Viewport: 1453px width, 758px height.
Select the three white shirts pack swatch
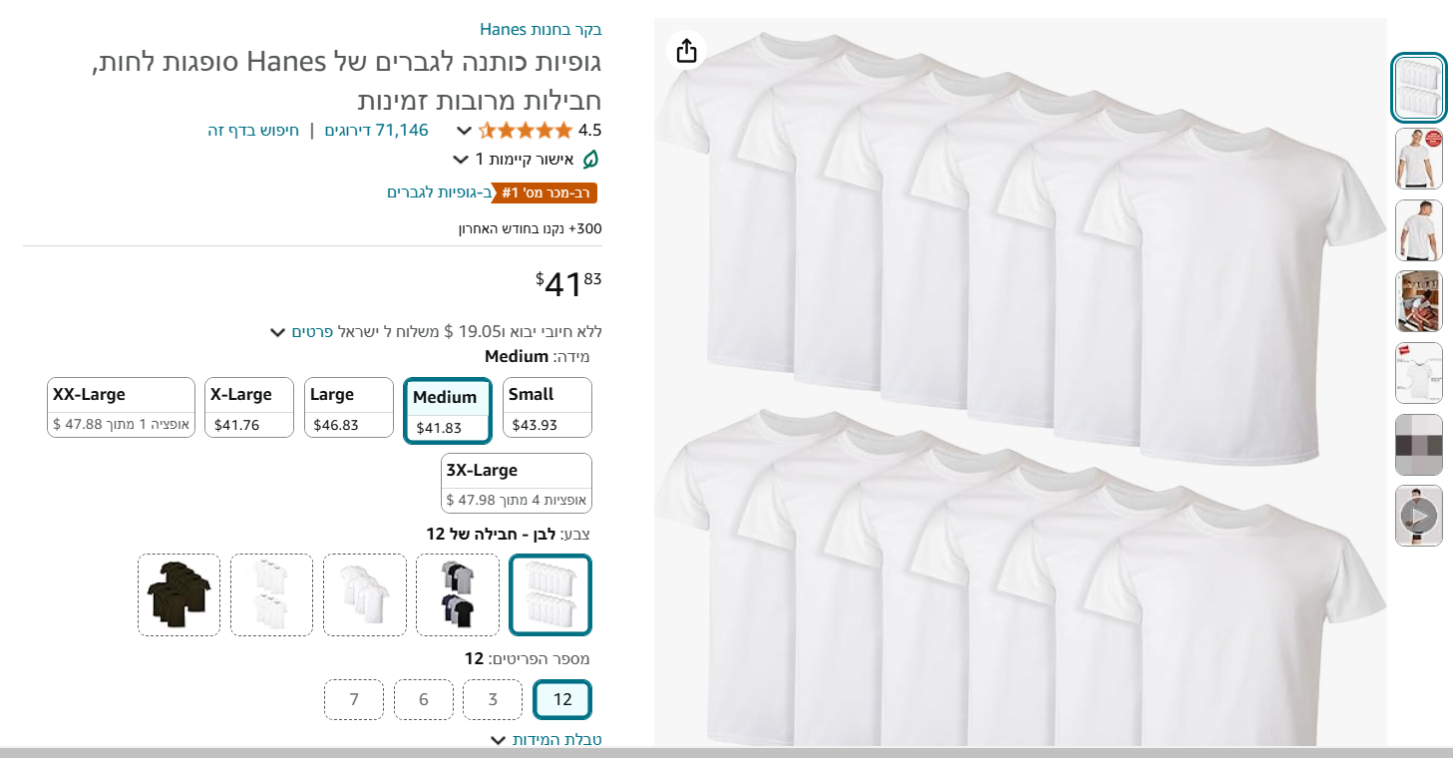pos(365,594)
